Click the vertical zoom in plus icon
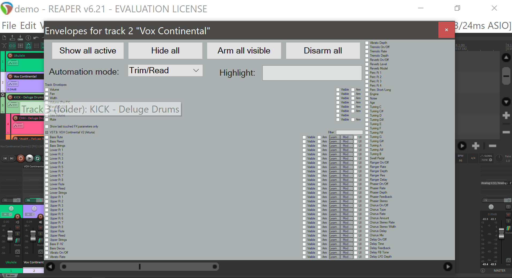Image resolution: width=512 pixels, height=278 pixels. coord(506,115)
